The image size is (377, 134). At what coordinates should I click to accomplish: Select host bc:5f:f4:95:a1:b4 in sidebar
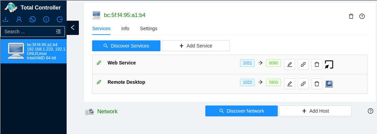(x=33, y=51)
